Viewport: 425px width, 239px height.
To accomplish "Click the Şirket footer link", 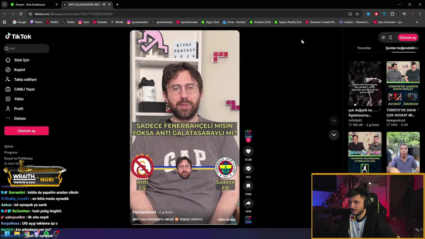I will tap(9, 146).
